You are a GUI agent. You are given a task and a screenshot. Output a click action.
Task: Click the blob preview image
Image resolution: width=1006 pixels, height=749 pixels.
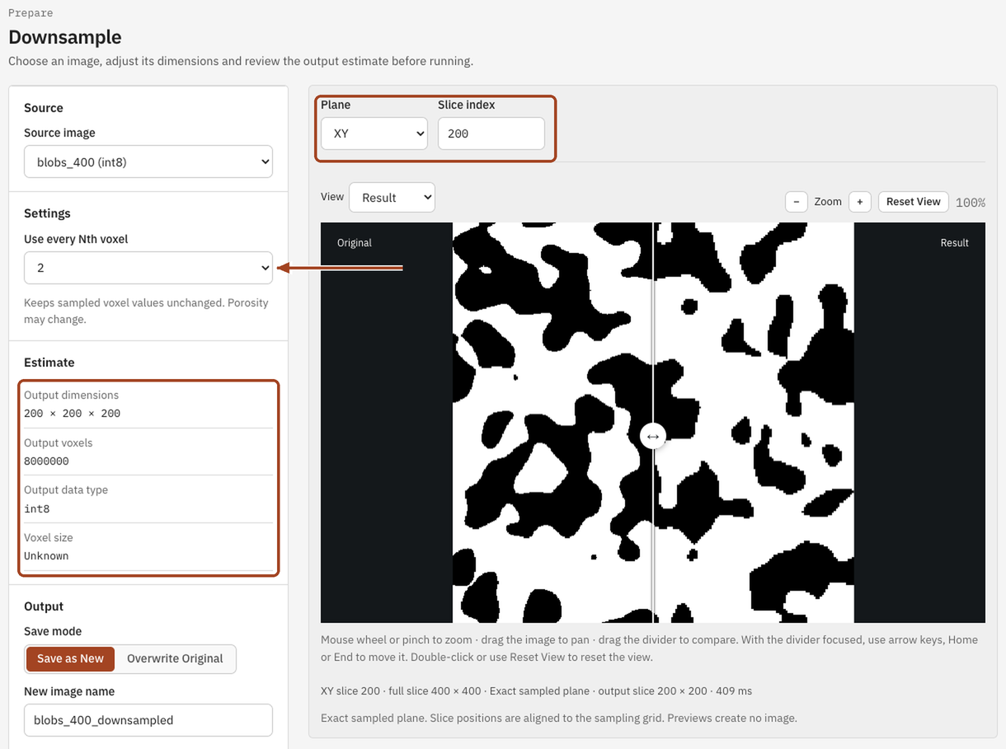click(x=653, y=423)
